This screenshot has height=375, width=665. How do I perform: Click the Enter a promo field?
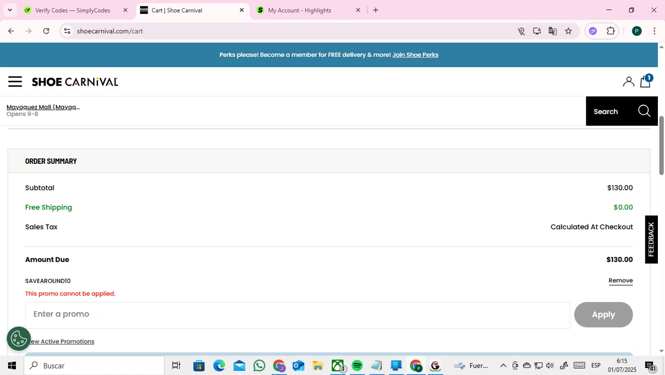click(x=297, y=315)
